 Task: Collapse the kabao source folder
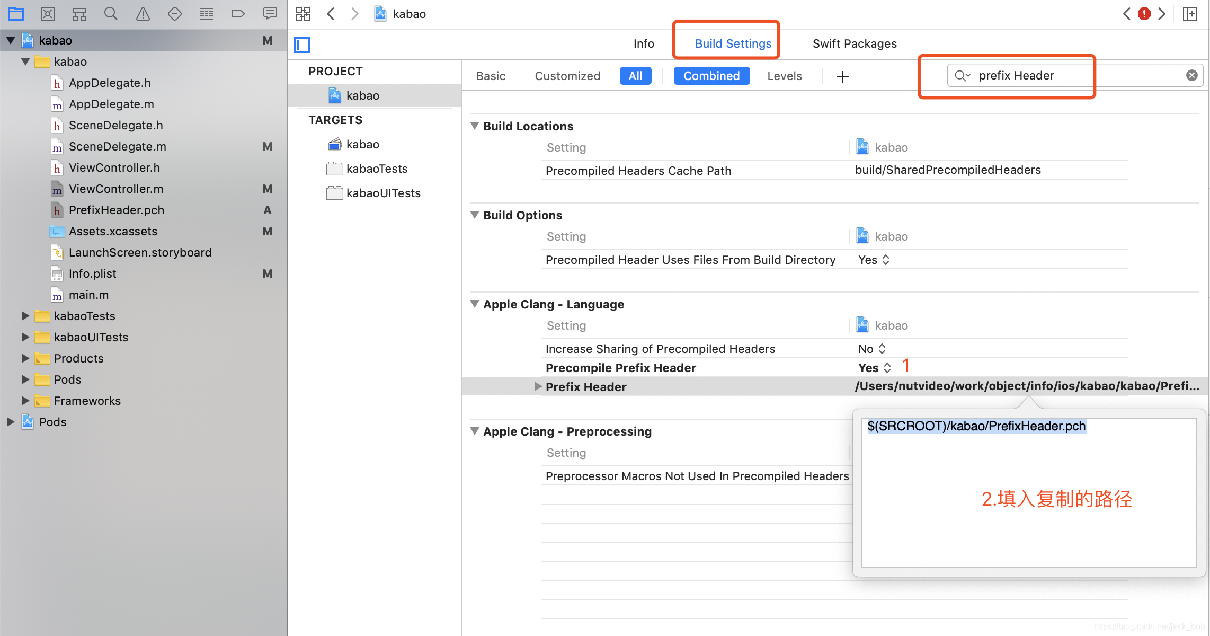(x=25, y=61)
